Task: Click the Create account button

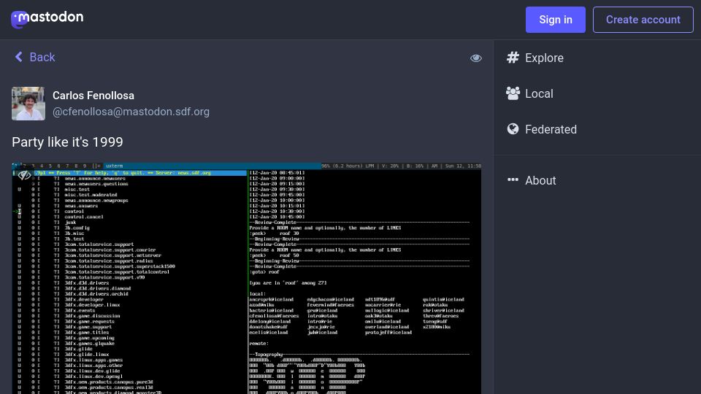Action: click(x=643, y=20)
